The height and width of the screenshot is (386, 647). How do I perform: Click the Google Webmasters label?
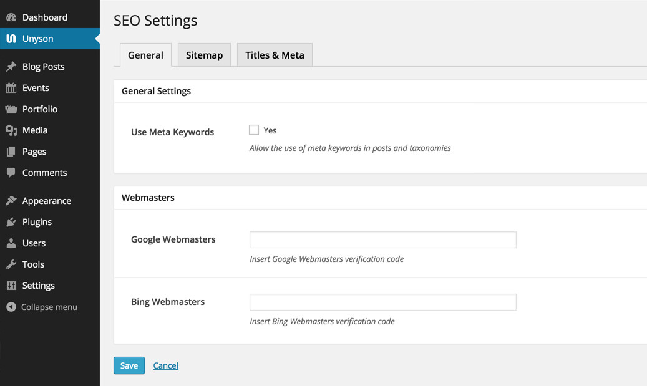click(x=173, y=239)
